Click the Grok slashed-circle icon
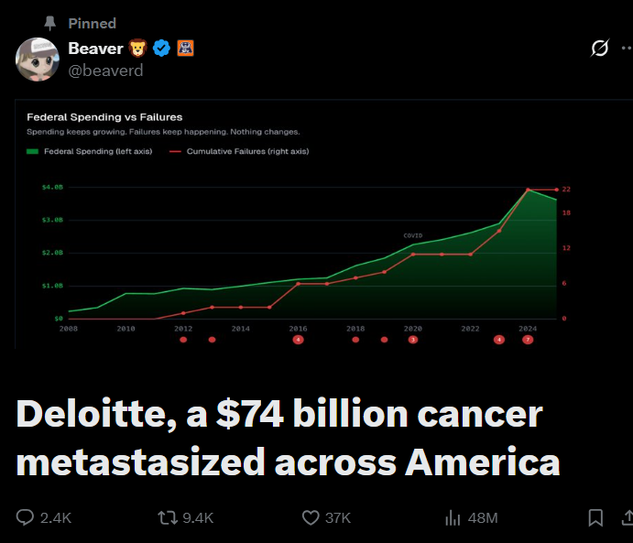The width and height of the screenshot is (633, 543). [x=600, y=49]
